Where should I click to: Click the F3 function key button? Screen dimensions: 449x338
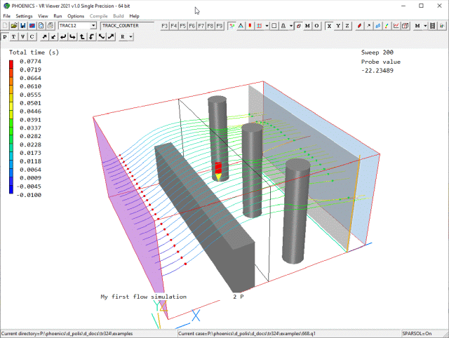[x=165, y=25]
